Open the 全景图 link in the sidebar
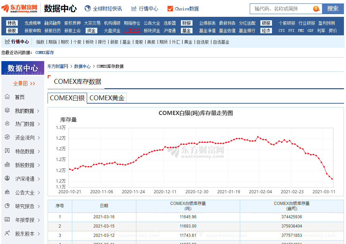 (24, 83)
